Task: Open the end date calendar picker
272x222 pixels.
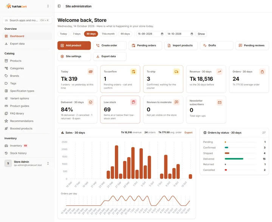Action: coord(192,34)
